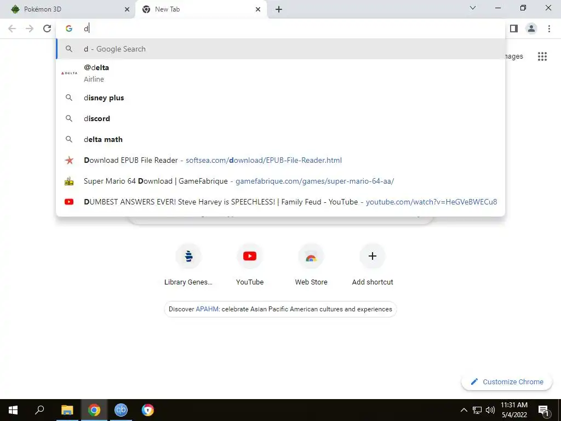The width and height of the screenshot is (561, 421).
Task: Show hidden system tray icons
Action: [463, 410]
